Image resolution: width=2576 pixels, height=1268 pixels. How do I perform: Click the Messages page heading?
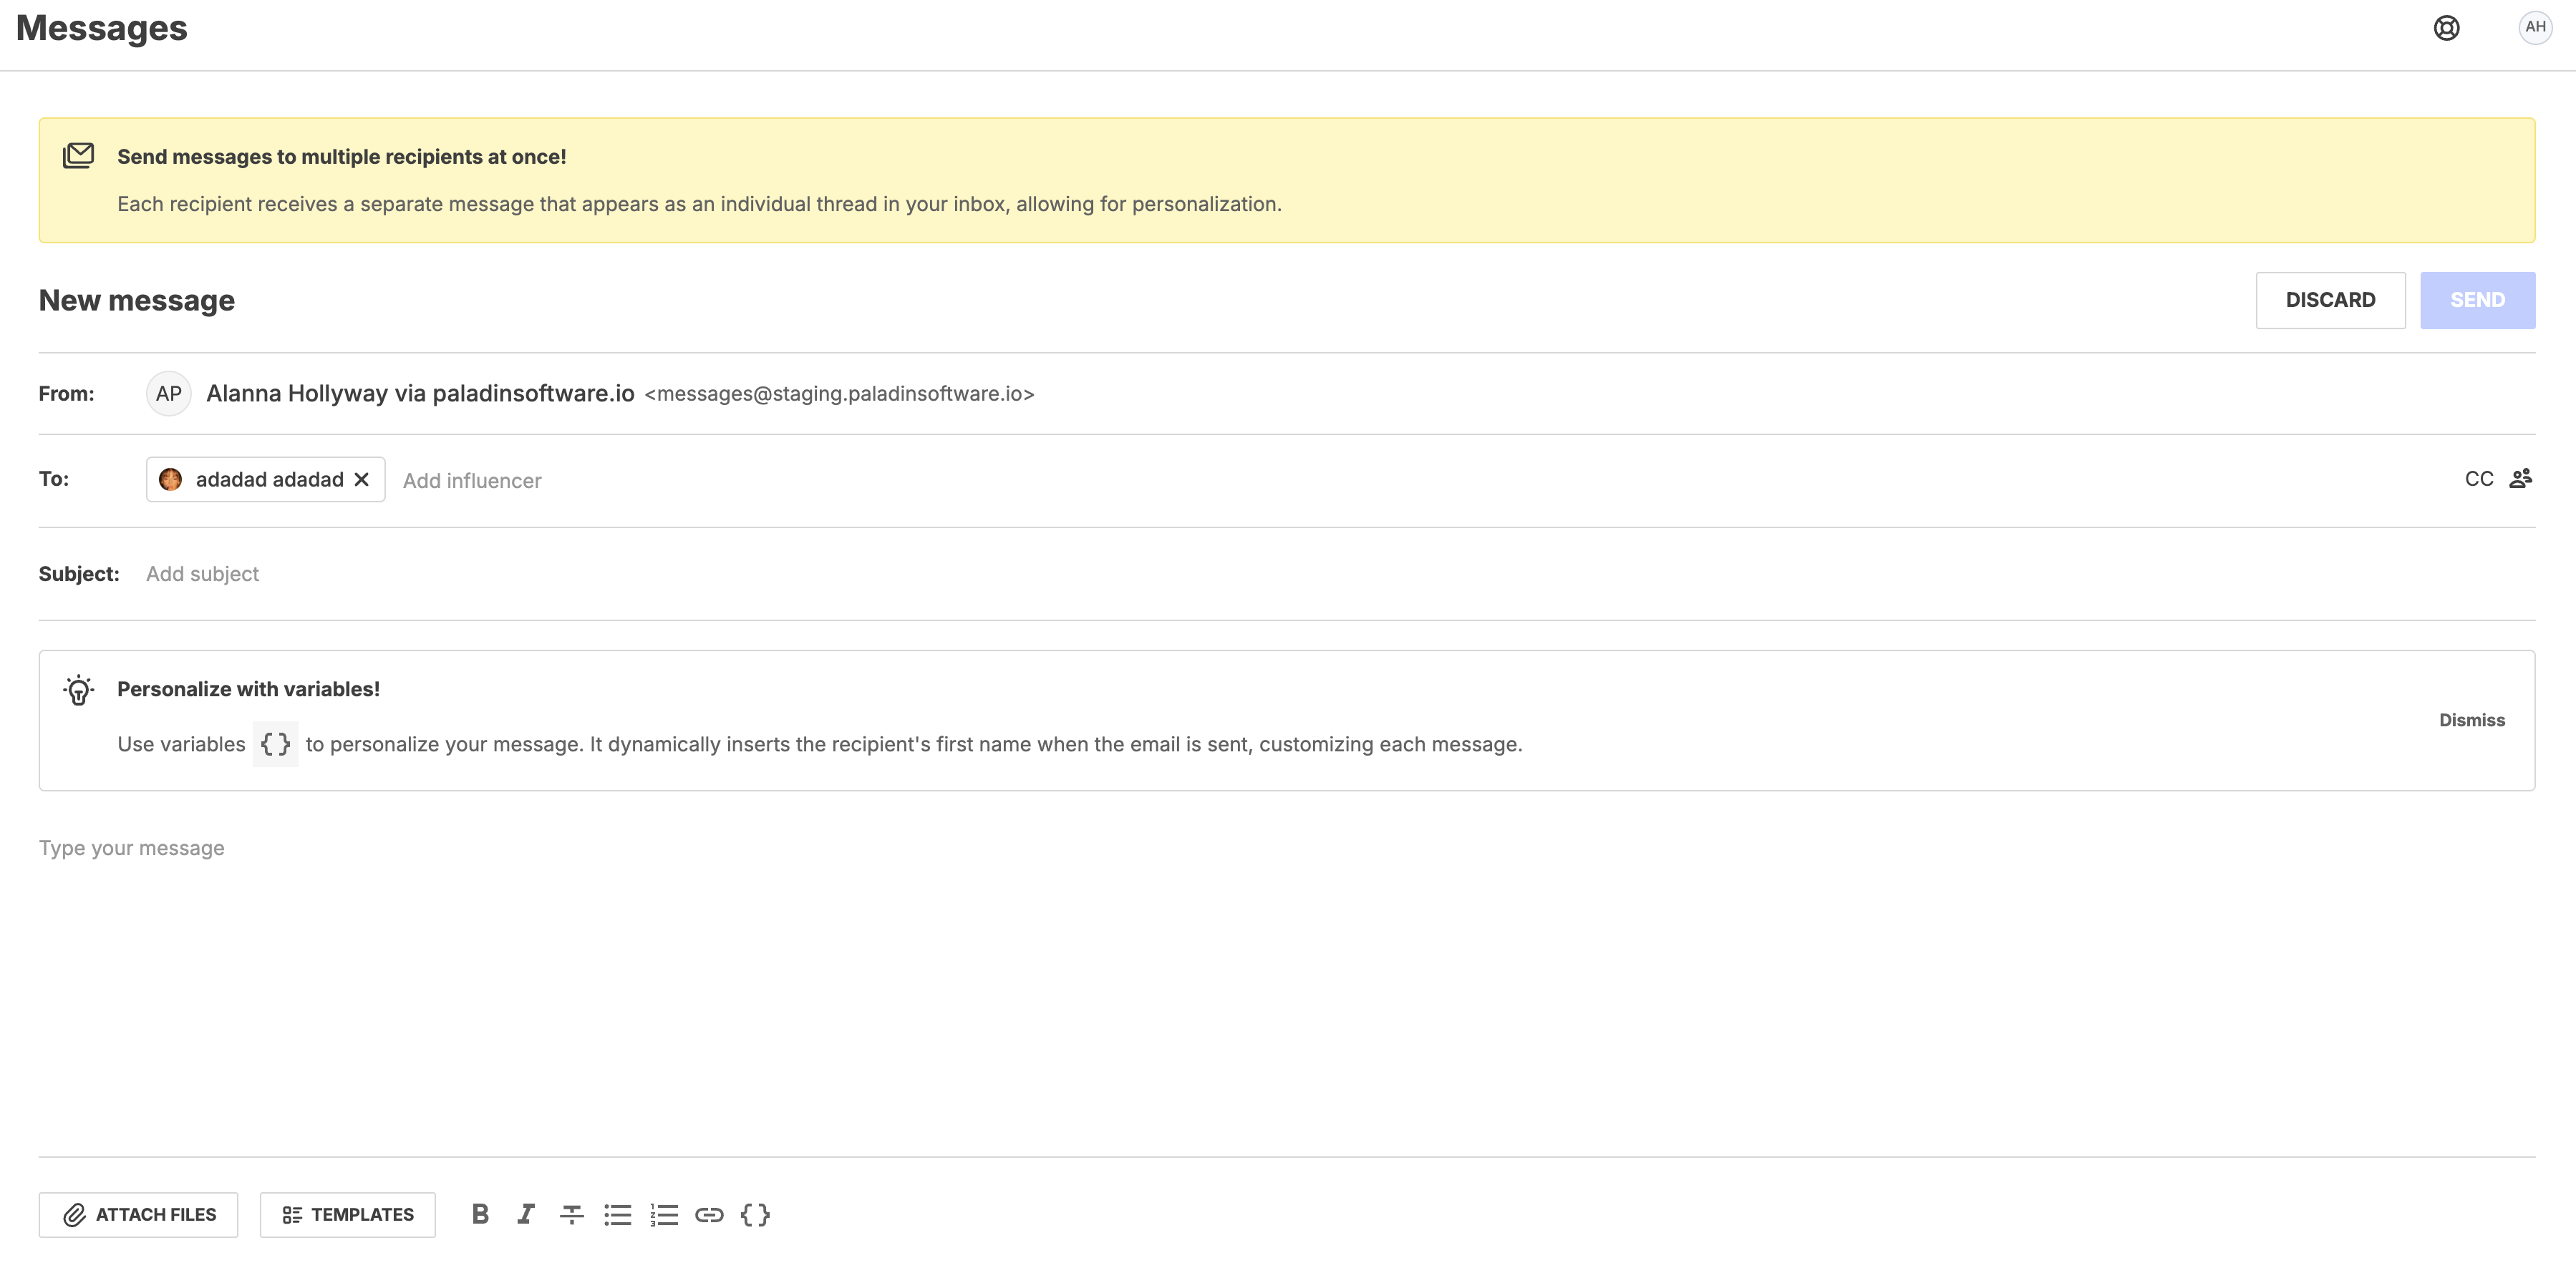point(102,28)
